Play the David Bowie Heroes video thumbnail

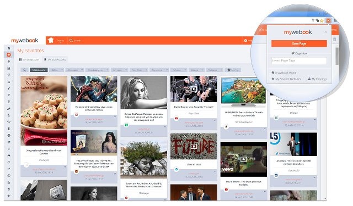coord(194,89)
